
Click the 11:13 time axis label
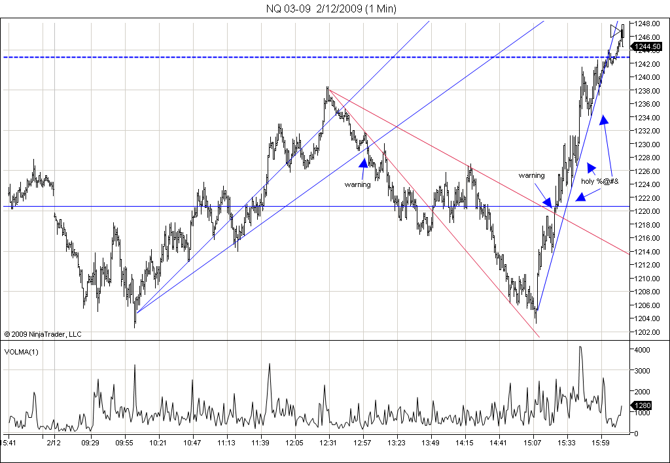tap(226, 443)
